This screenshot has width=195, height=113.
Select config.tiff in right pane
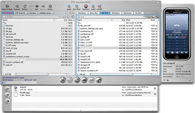pyautogui.click(x=117, y=37)
